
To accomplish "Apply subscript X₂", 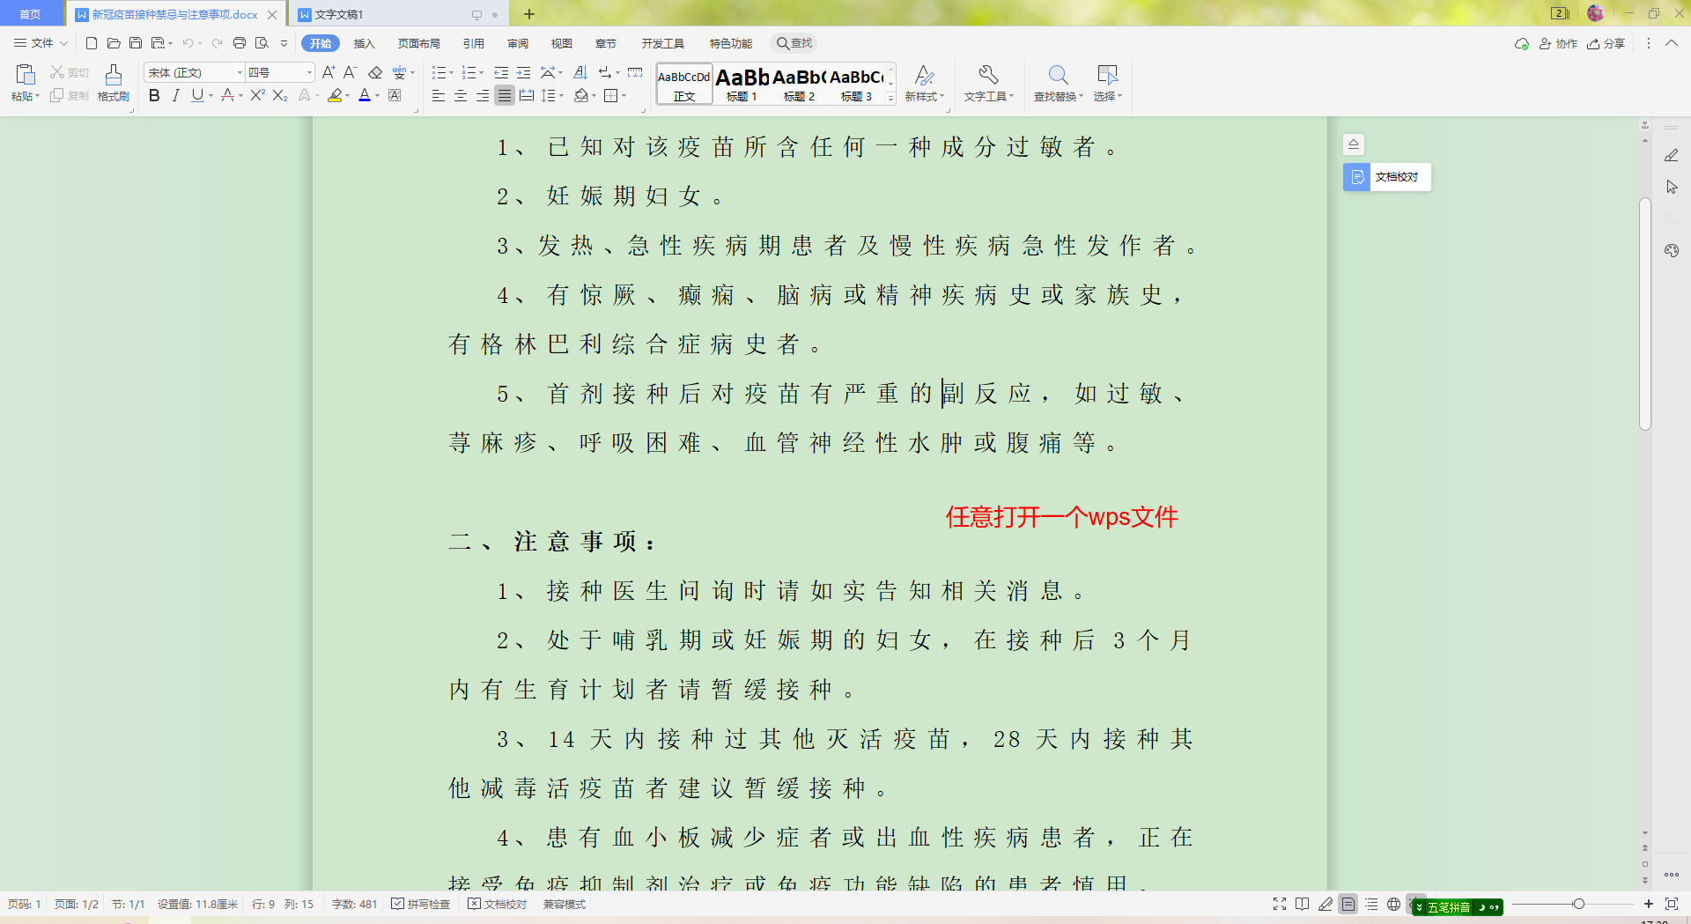I will (x=280, y=95).
